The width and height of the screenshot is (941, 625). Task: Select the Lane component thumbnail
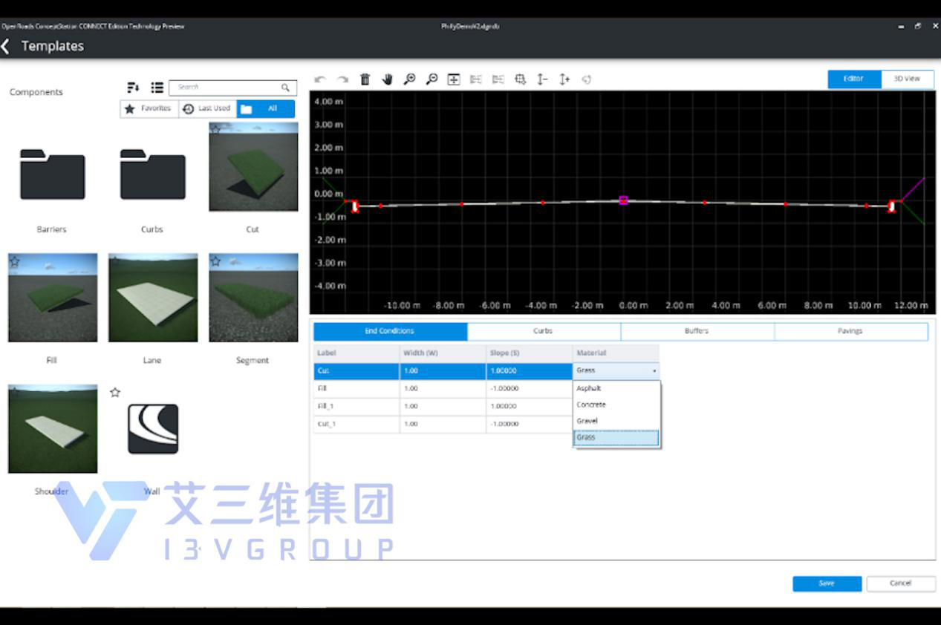point(153,298)
